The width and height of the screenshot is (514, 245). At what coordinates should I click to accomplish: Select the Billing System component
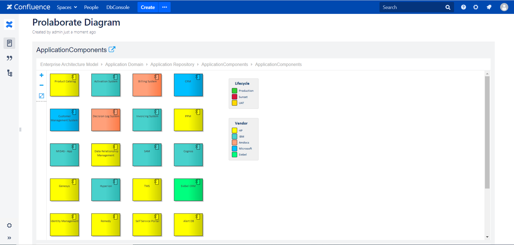147,85
